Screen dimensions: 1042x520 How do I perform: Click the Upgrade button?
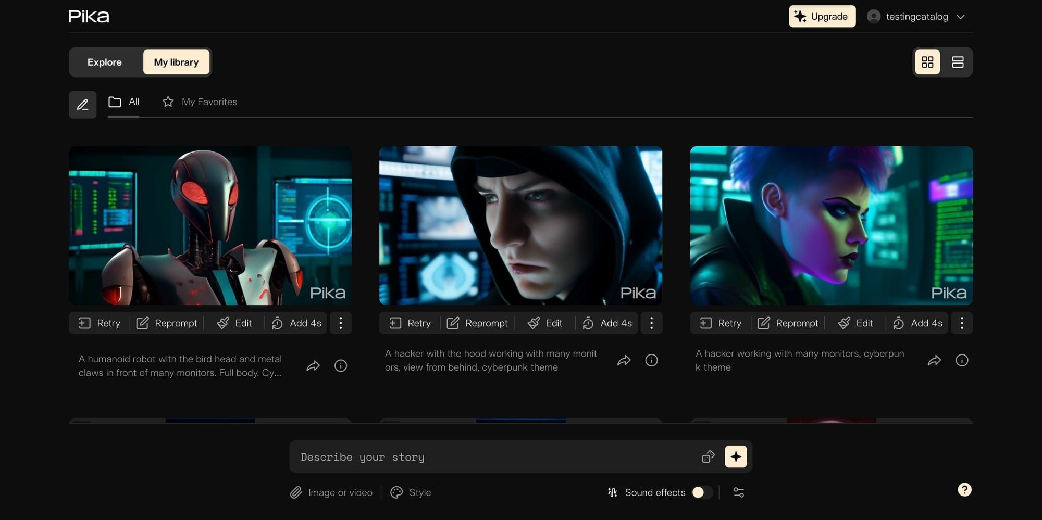(822, 16)
